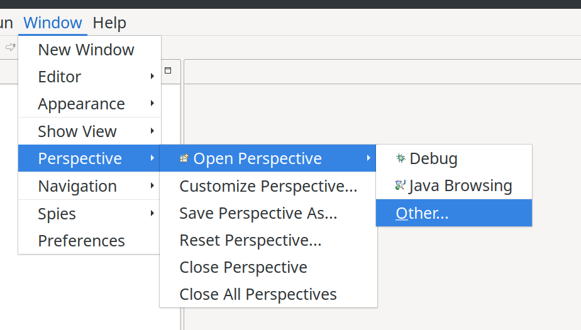This screenshot has height=330, width=581.
Task: Click the Java Browsing perspective icon
Action: coord(401,185)
